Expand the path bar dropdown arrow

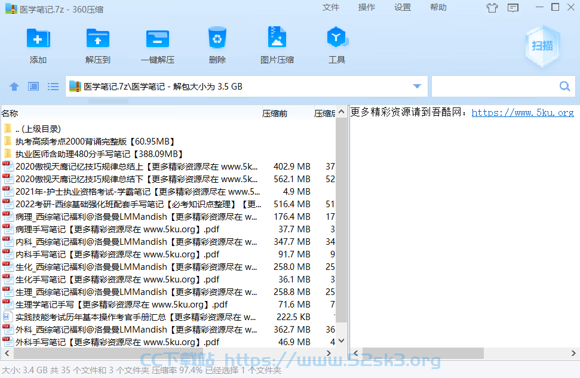(x=418, y=87)
